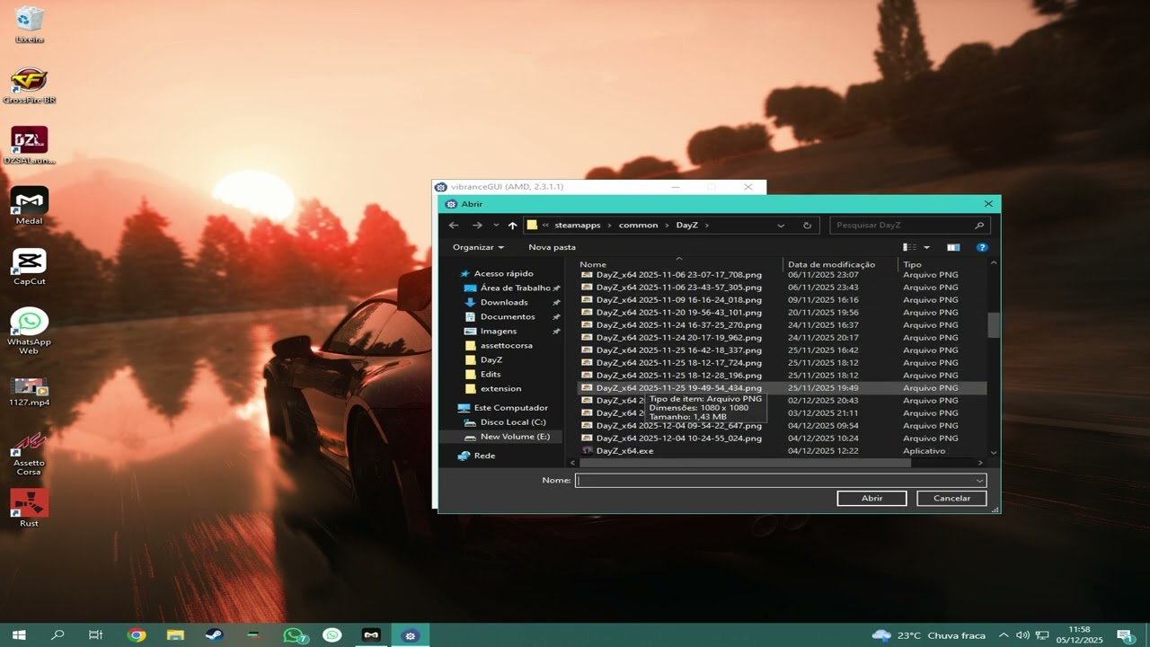
Task: Select Disco Local (C:) drive
Action: click(x=512, y=422)
